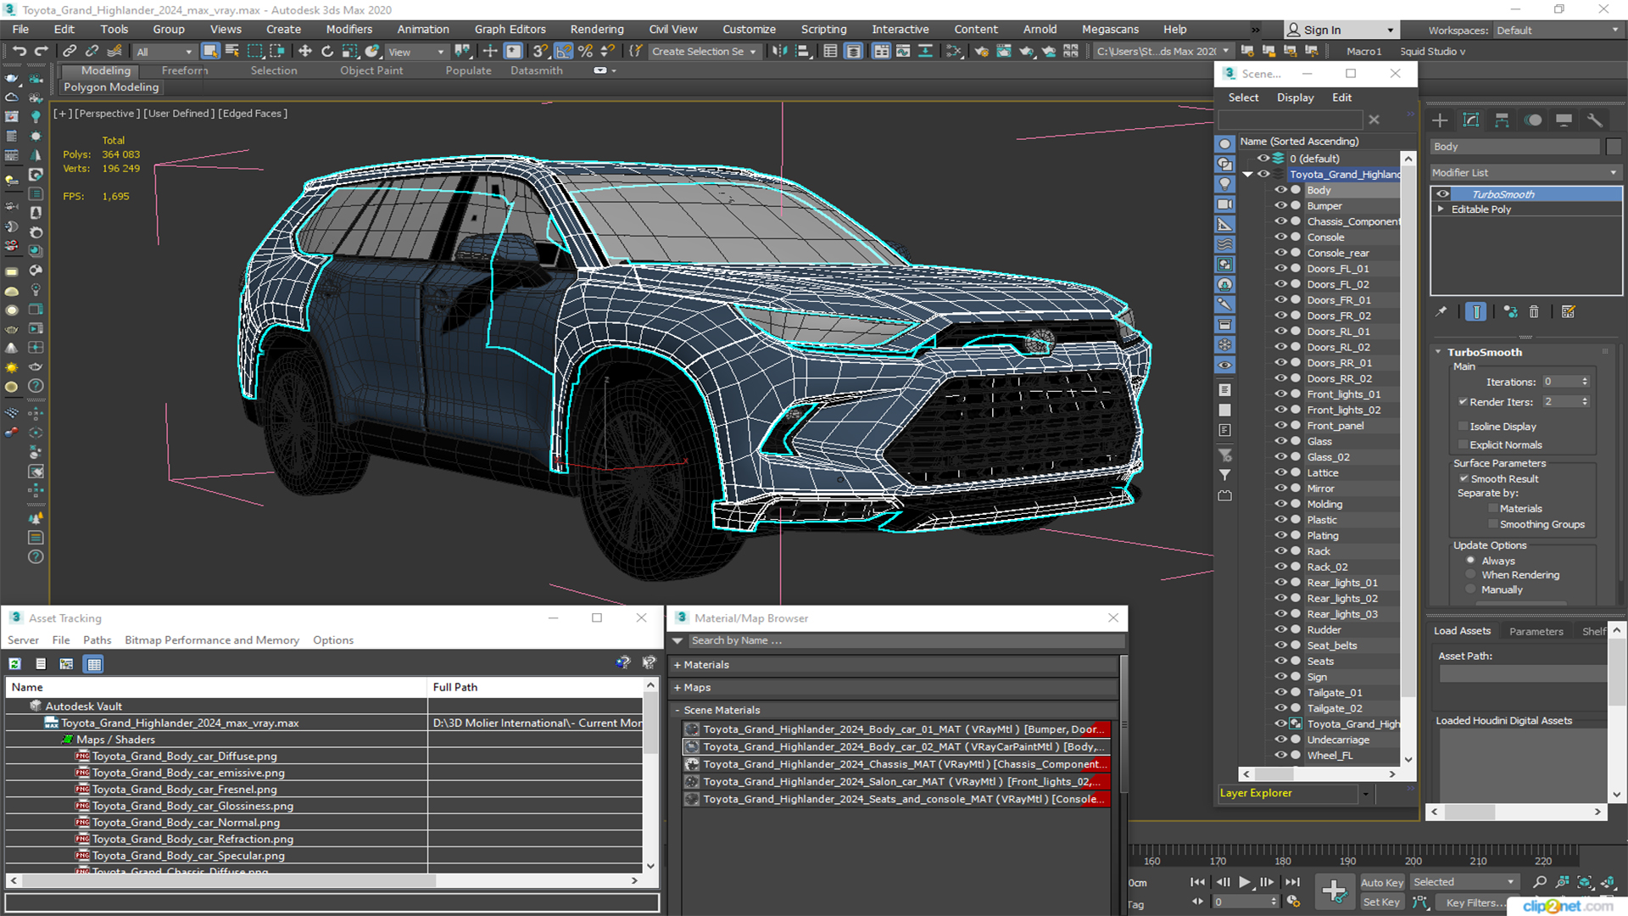Select the When Rendering update option

point(1471,575)
